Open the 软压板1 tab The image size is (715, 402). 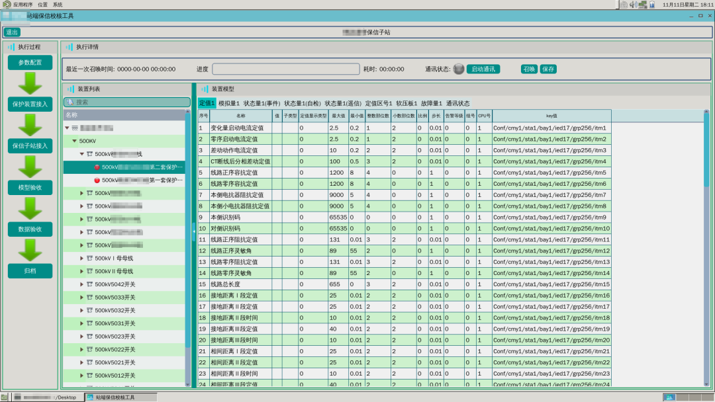point(406,103)
